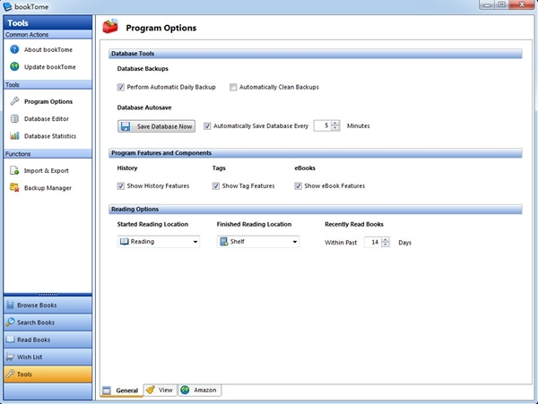The height and width of the screenshot is (404, 538).
Task: Open the Finished Reading Location dropdown arrow
Action: tap(294, 242)
